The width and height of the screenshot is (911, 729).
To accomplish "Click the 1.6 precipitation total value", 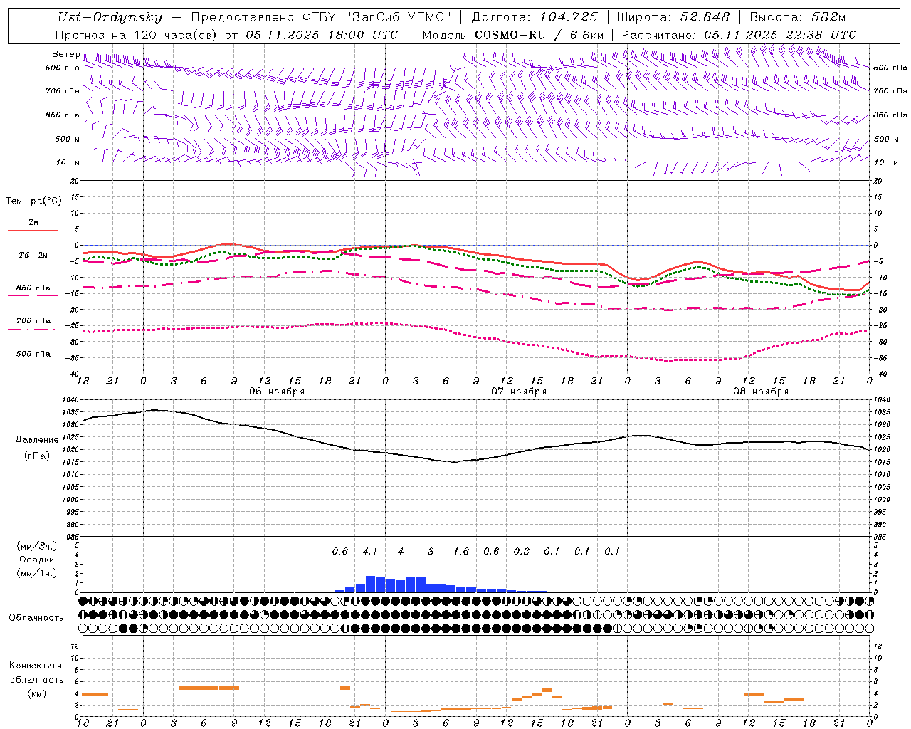I will pos(461,552).
